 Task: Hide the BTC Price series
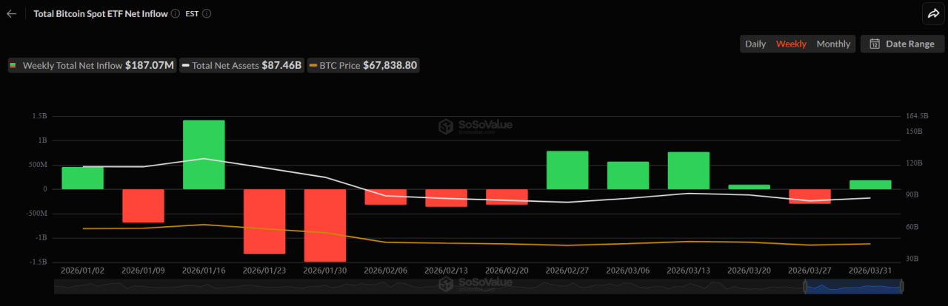click(363, 65)
